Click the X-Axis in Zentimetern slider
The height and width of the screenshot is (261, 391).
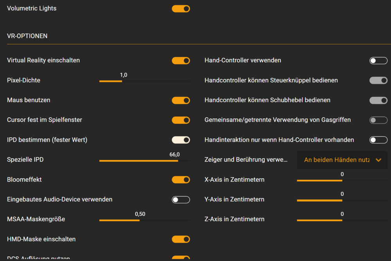point(342,180)
